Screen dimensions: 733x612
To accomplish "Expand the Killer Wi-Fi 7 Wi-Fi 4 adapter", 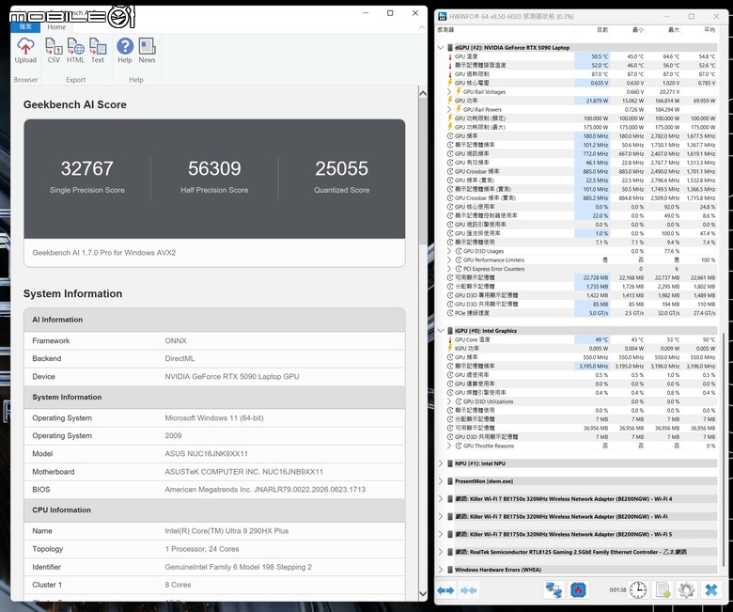I will pos(441,499).
